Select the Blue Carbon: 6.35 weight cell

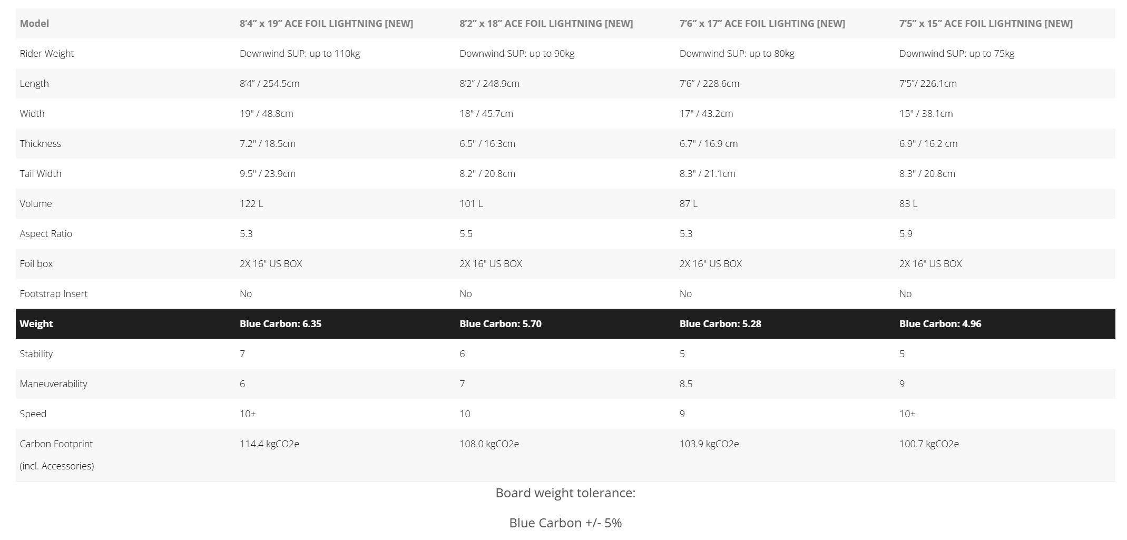coord(280,323)
